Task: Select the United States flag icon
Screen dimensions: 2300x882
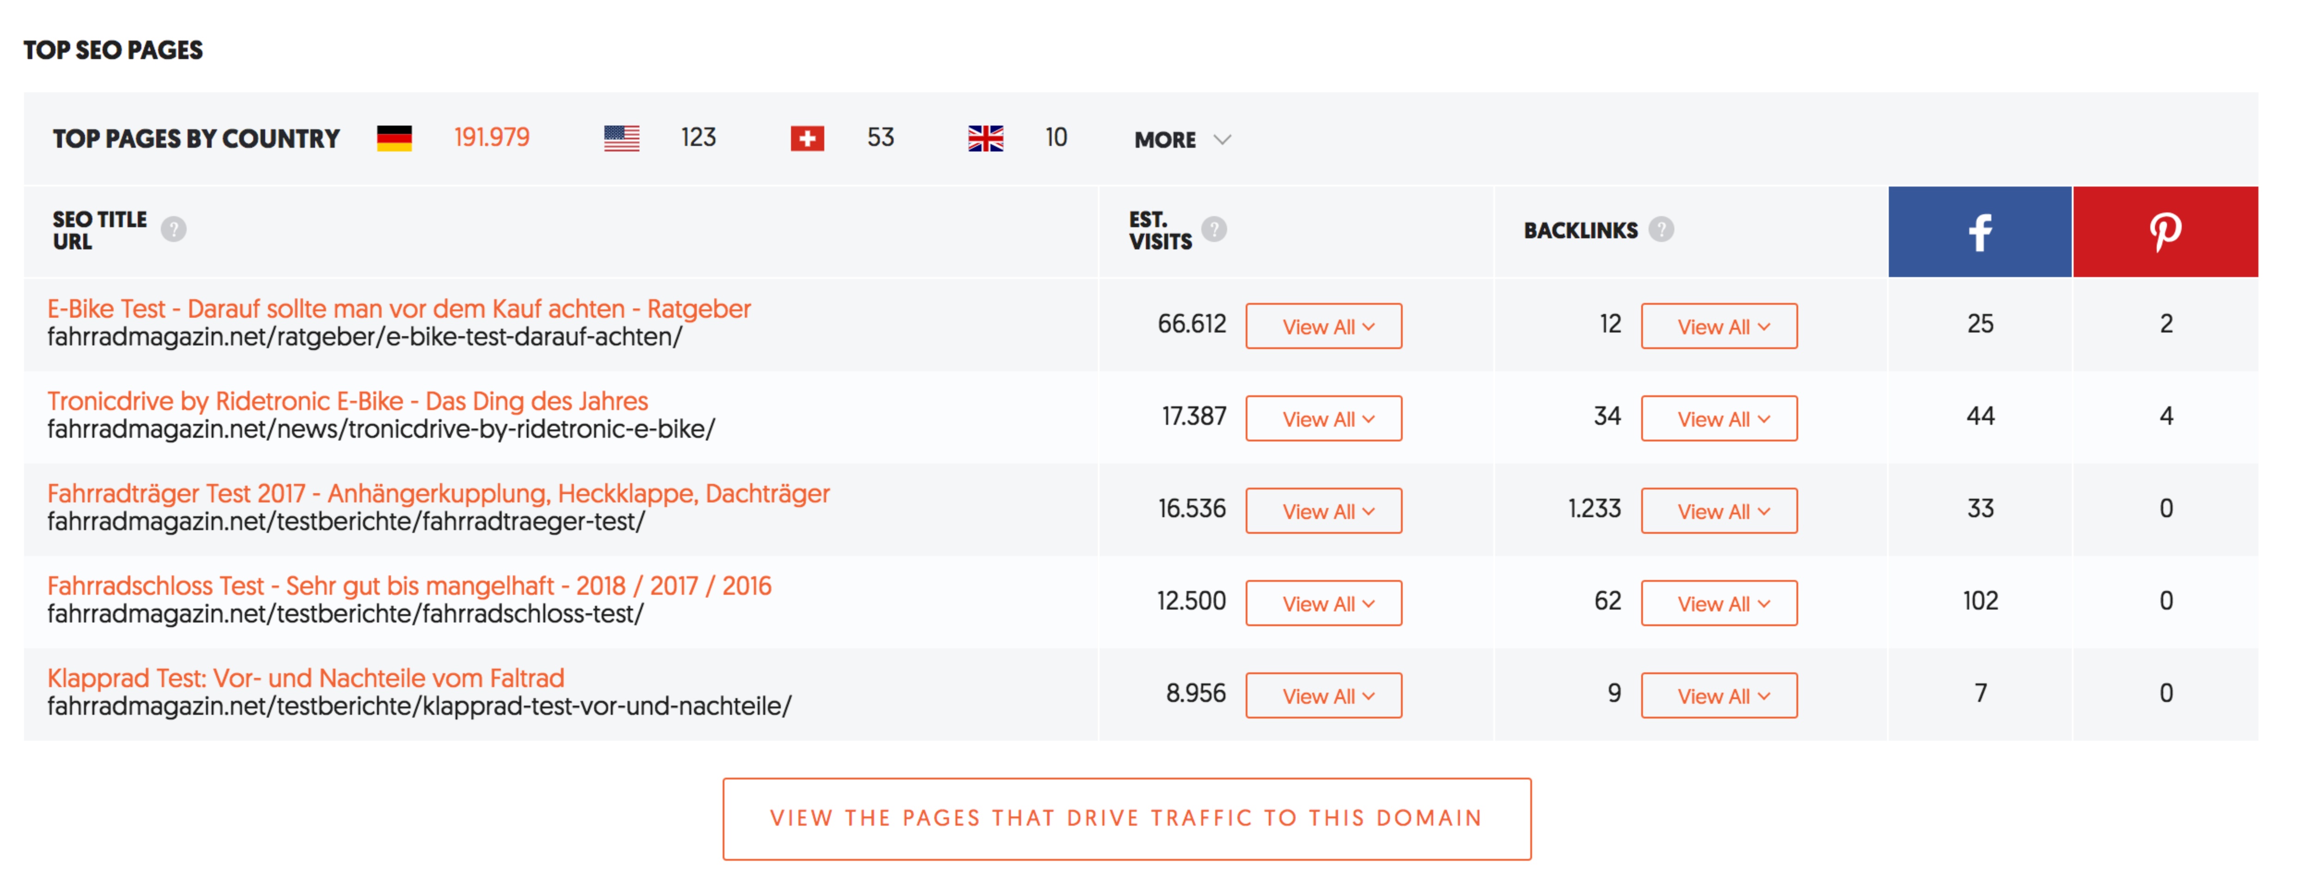Action: coord(621,139)
